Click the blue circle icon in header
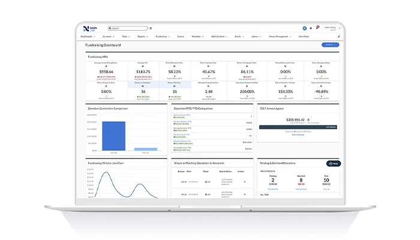 click(x=305, y=28)
